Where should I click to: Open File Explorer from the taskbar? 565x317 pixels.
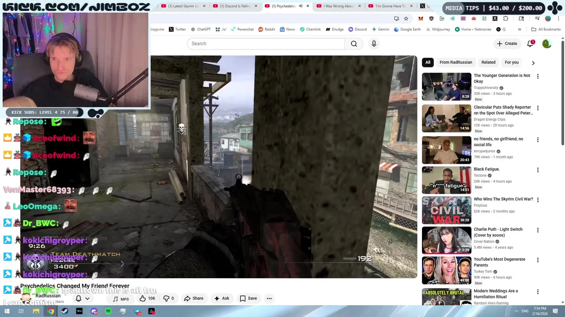[36, 311]
